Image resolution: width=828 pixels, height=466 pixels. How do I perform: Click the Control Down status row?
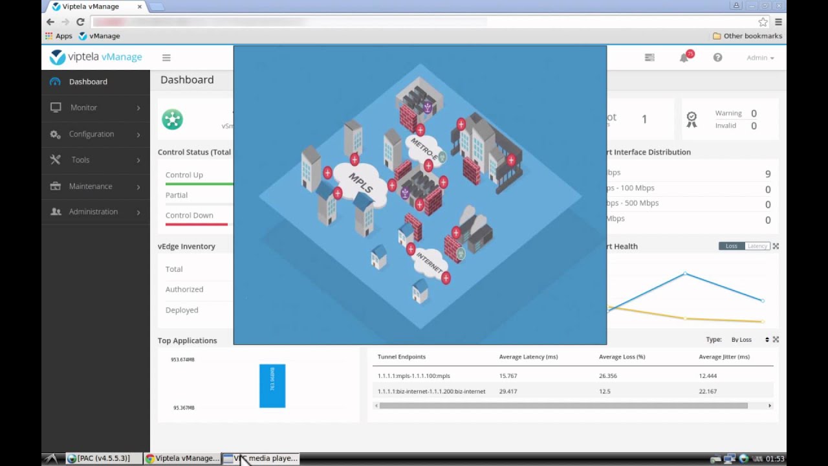tap(199, 218)
